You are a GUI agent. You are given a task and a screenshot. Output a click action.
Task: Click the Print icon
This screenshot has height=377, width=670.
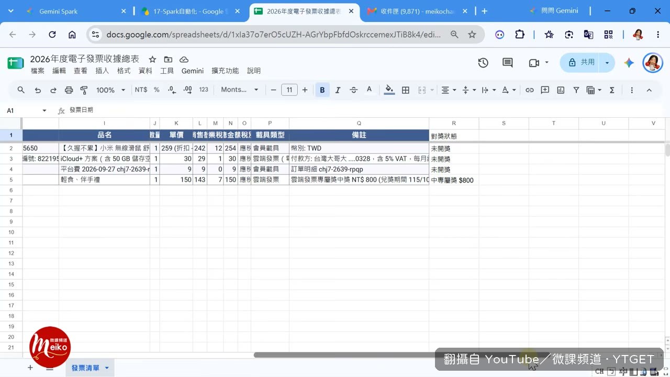(69, 90)
